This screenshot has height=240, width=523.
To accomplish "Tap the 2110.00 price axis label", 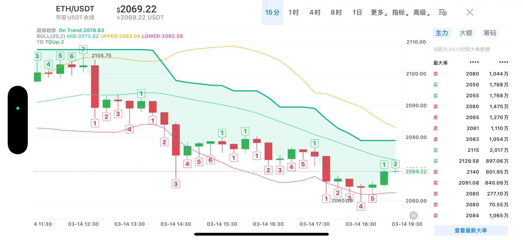I will pyautogui.click(x=416, y=42).
